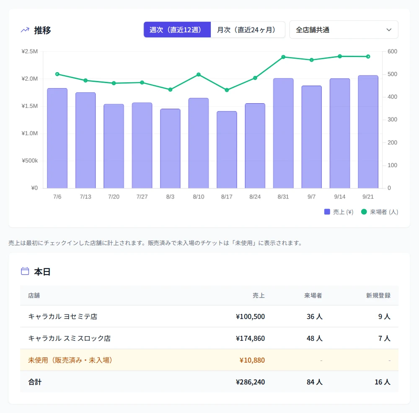
Task: Switch to 週次（直近12週）tab
Action: coord(177,30)
